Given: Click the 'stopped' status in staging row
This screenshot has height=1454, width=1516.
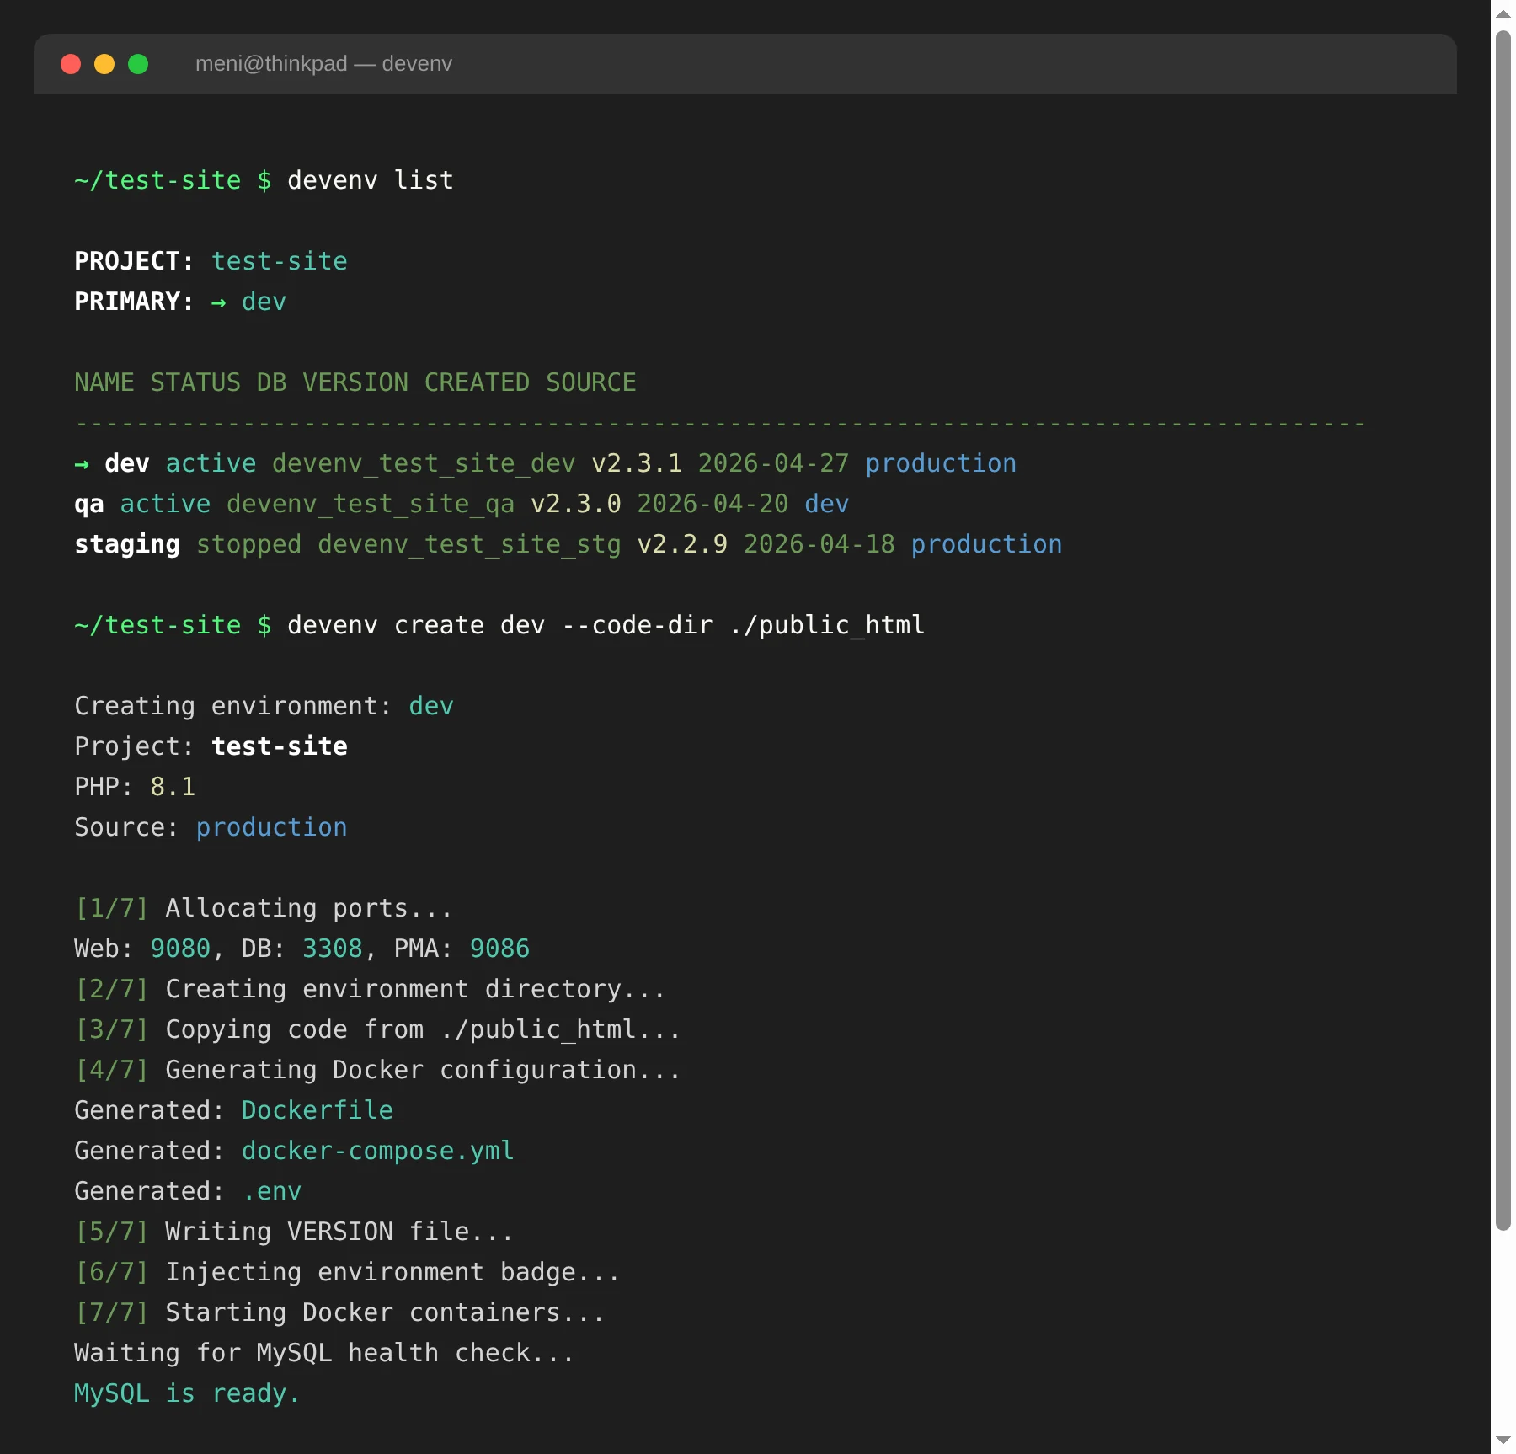Looking at the screenshot, I should pos(249,544).
